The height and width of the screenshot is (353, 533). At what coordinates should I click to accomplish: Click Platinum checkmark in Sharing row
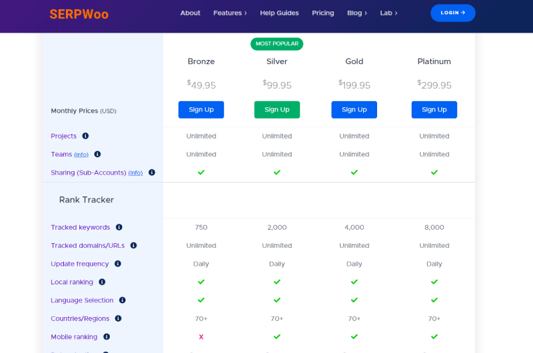pos(434,173)
